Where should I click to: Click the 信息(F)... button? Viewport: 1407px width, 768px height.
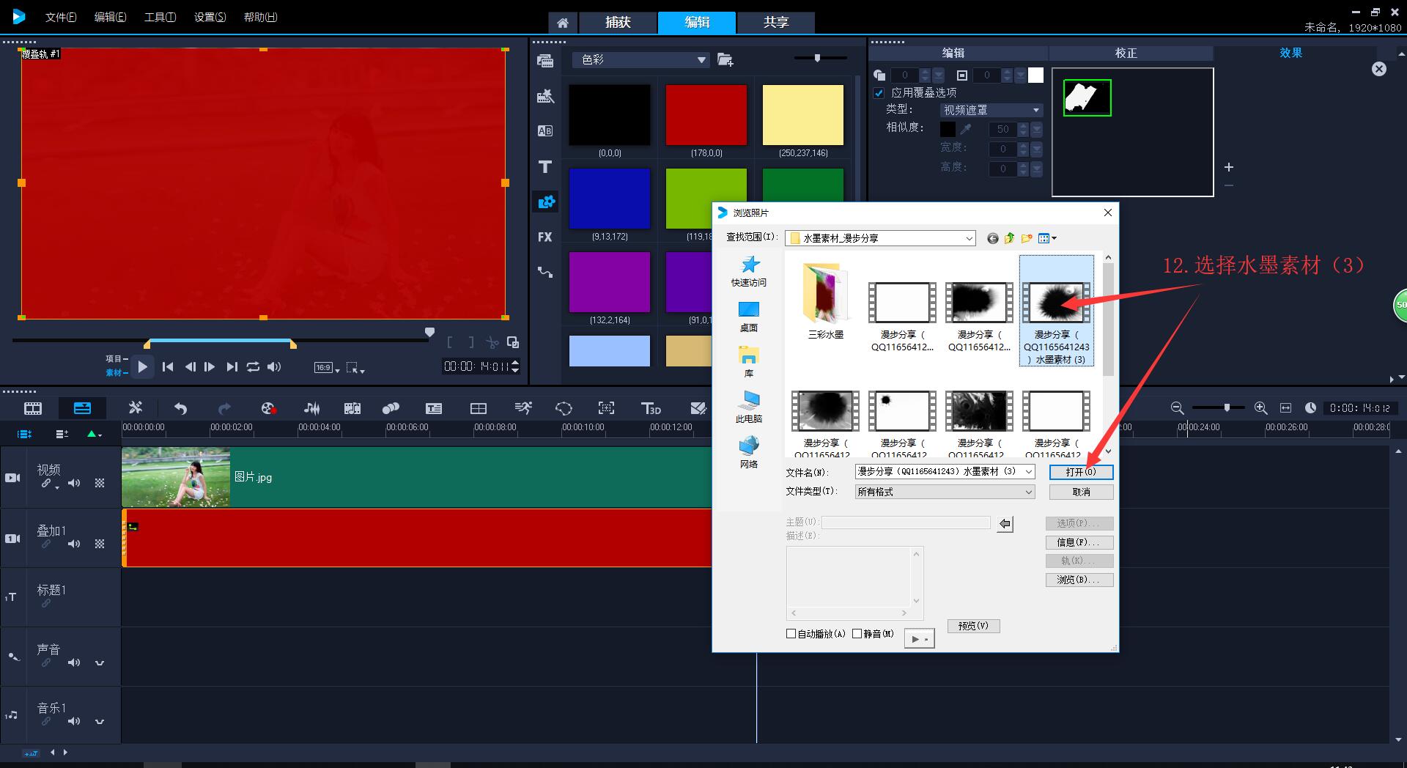(x=1079, y=542)
